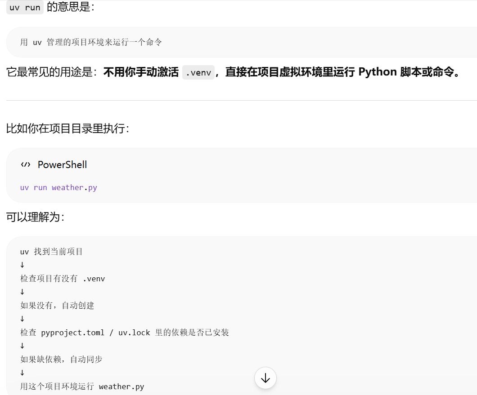Click the line '用这个项目环境运行 weather.py'
The image size is (477, 395).
[x=82, y=386]
